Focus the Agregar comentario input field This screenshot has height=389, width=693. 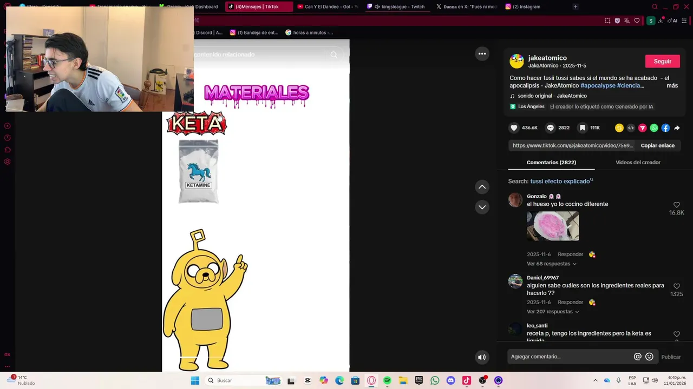[x=571, y=357]
